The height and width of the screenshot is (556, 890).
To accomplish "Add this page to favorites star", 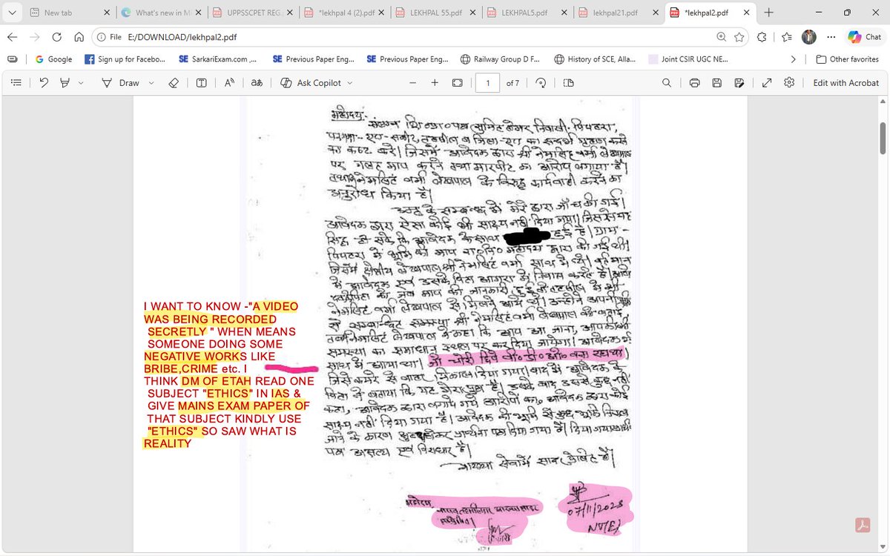I will tap(739, 37).
